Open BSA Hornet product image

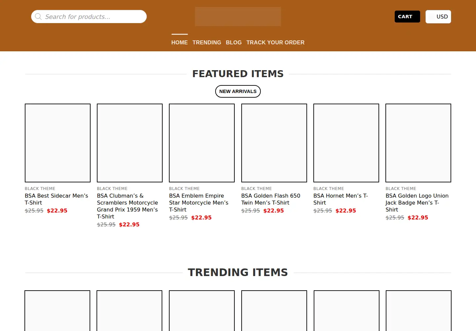346,143
